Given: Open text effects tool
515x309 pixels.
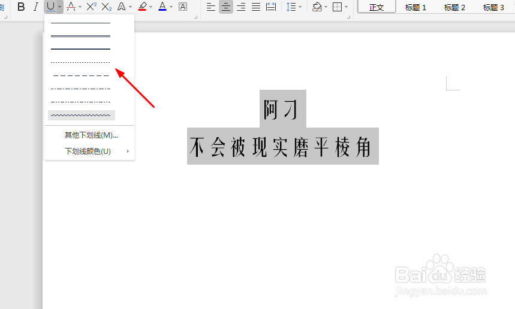Looking at the screenshot, I should [122, 7].
